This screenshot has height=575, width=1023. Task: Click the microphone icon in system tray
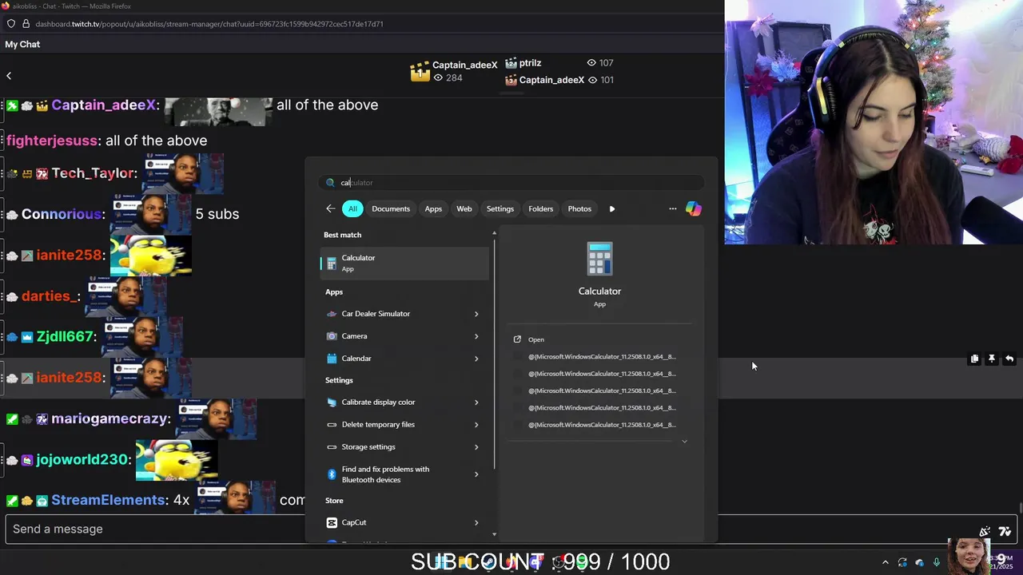coord(937,562)
